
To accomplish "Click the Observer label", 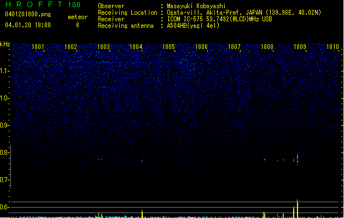I will click(x=111, y=6).
